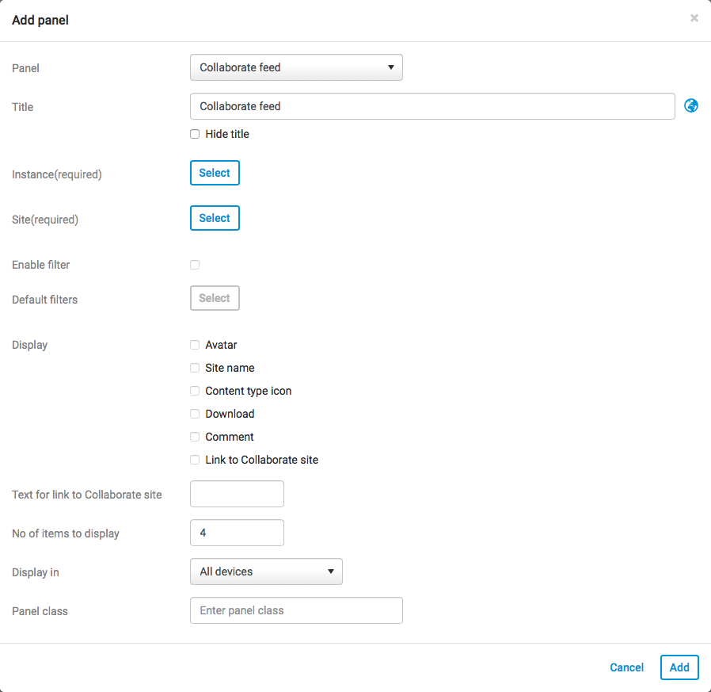Enable the Avatar display checkbox
Image resolution: width=711 pixels, height=692 pixels.
pyautogui.click(x=195, y=345)
